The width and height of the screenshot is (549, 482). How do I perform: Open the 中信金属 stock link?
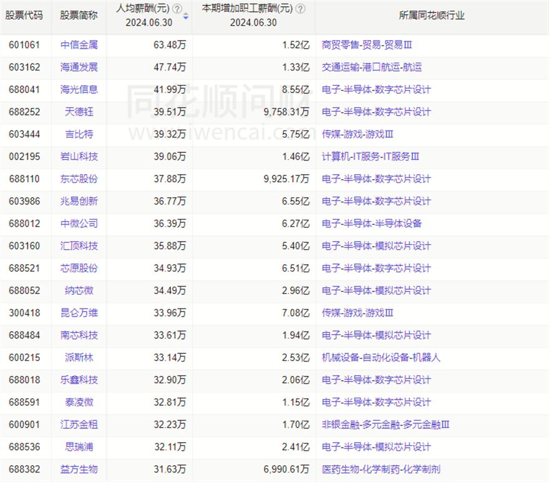(x=79, y=45)
